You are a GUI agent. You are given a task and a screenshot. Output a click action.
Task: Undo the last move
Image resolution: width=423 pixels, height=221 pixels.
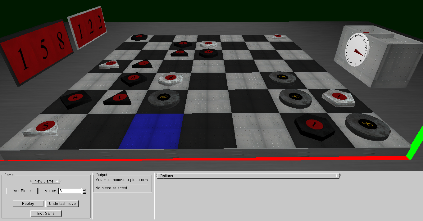click(62, 204)
